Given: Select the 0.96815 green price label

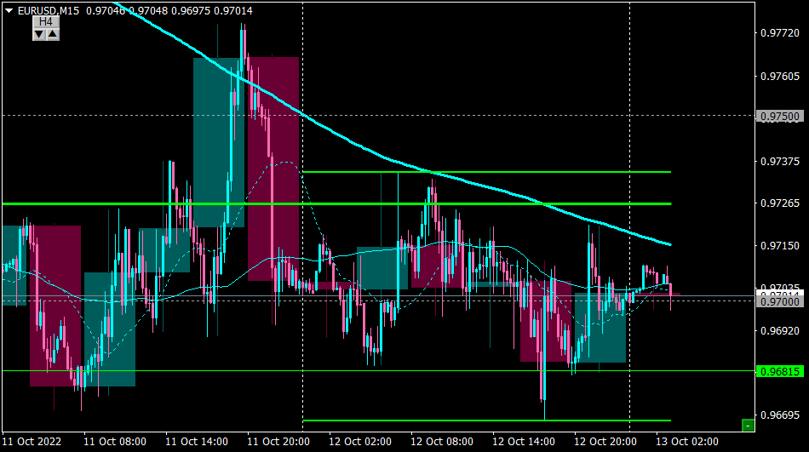Looking at the screenshot, I should [x=779, y=371].
